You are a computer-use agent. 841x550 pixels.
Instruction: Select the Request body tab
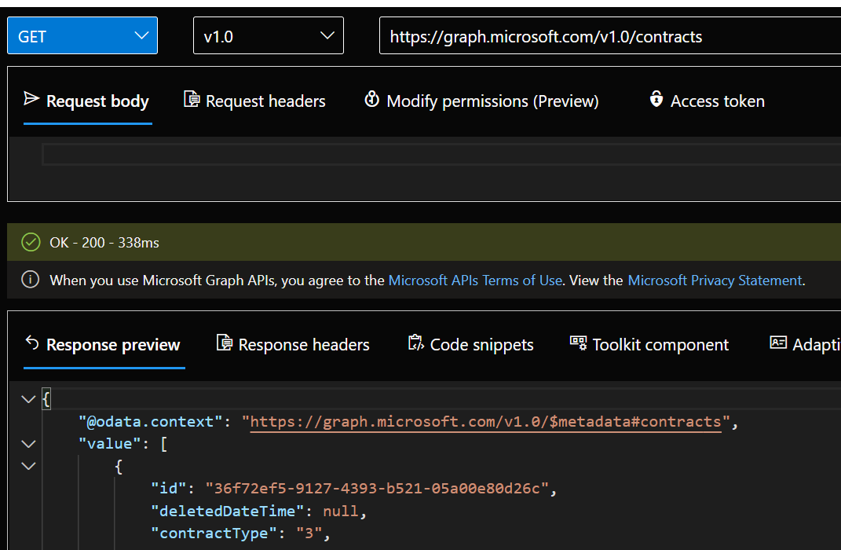(x=87, y=101)
